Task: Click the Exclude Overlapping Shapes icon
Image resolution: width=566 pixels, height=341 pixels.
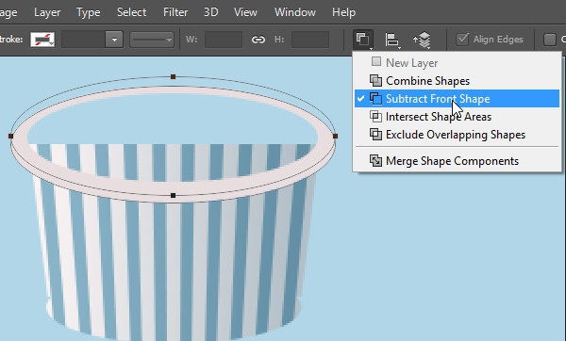Action: (375, 135)
